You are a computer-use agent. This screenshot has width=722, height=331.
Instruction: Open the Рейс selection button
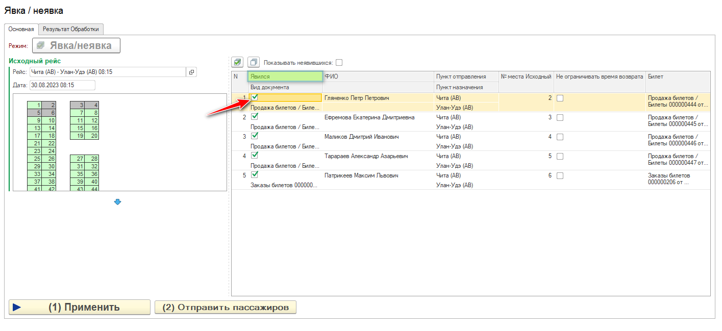coord(191,72)
